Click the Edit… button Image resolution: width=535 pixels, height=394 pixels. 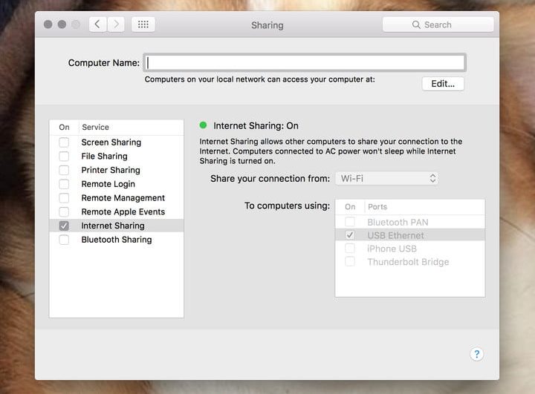443,84
